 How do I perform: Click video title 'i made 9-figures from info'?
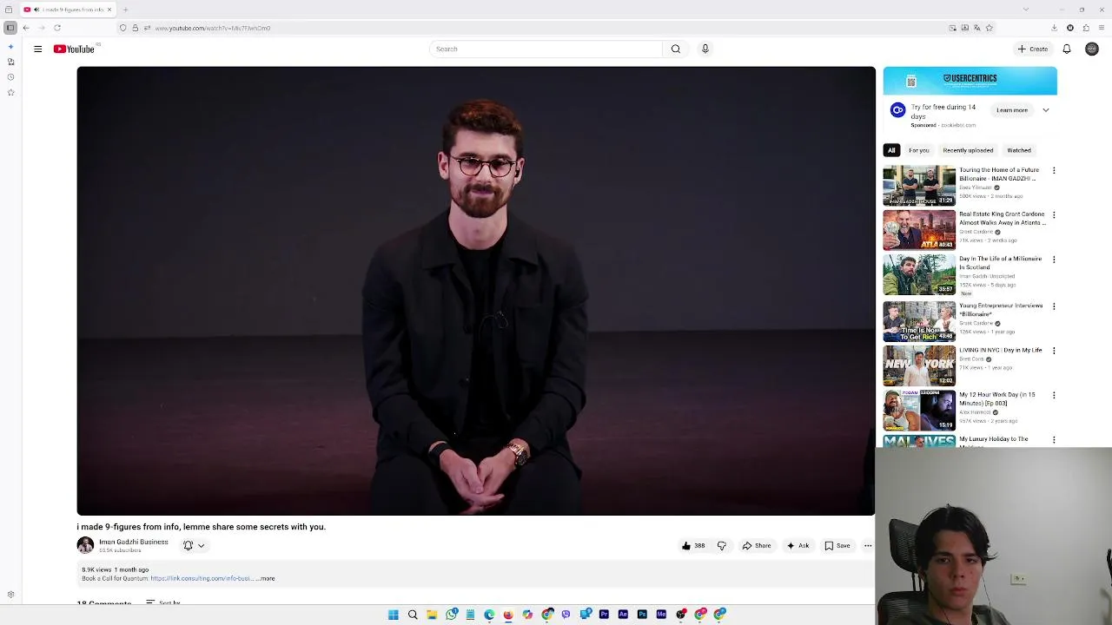pyautogui.click(x=202, y=527)
